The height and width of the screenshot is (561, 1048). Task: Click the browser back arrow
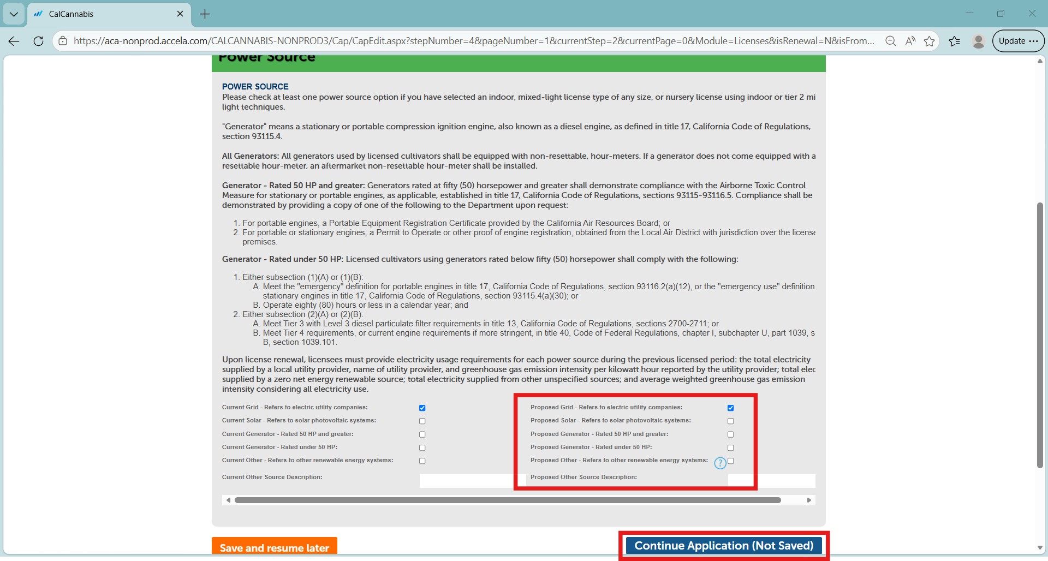point(14,41)
